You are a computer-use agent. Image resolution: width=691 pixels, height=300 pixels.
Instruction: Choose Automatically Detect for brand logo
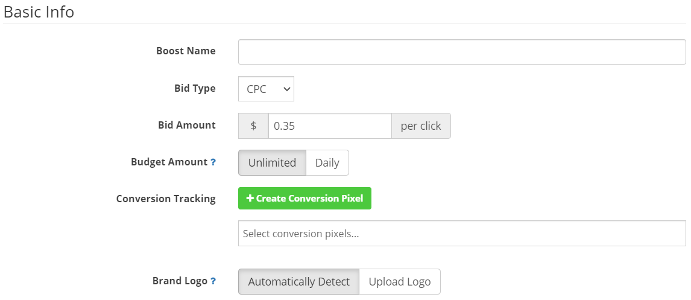[298, 282]
